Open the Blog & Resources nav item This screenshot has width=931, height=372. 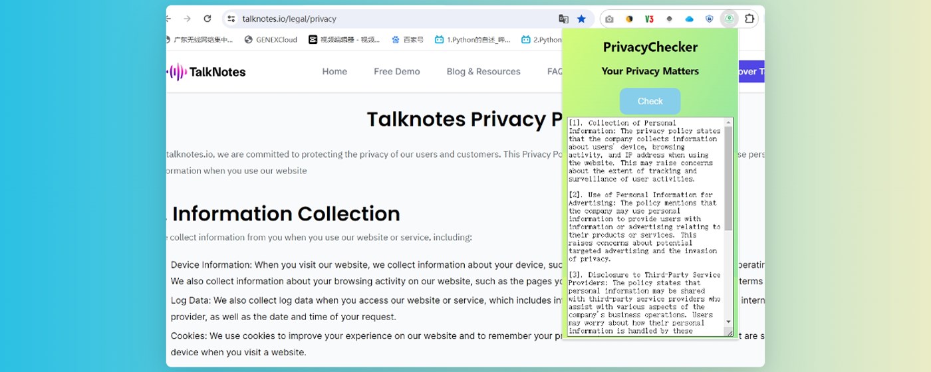pyautogui.click(x=483, y=72)
